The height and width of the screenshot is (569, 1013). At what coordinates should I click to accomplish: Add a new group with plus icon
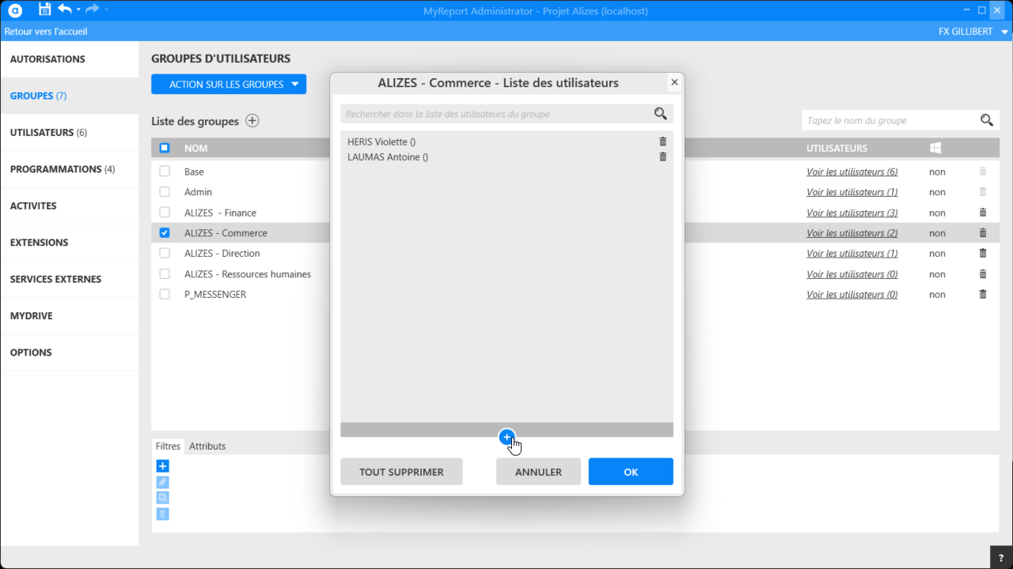[x=252, y=121]
